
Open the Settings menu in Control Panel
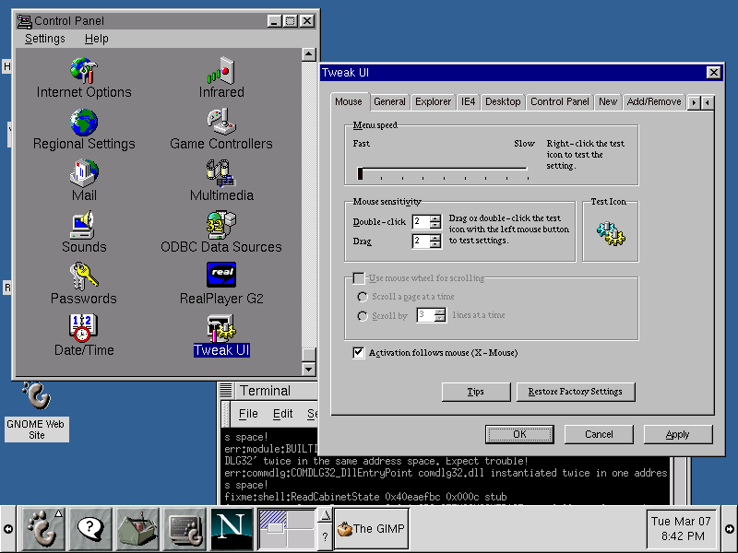[x=44, y=39]
